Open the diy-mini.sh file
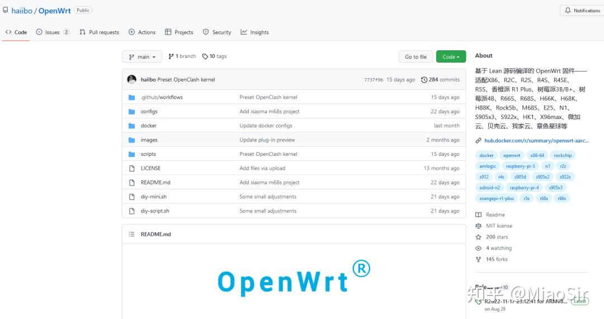This screenshot has width=604, height=319. click(x=154, y=197)
